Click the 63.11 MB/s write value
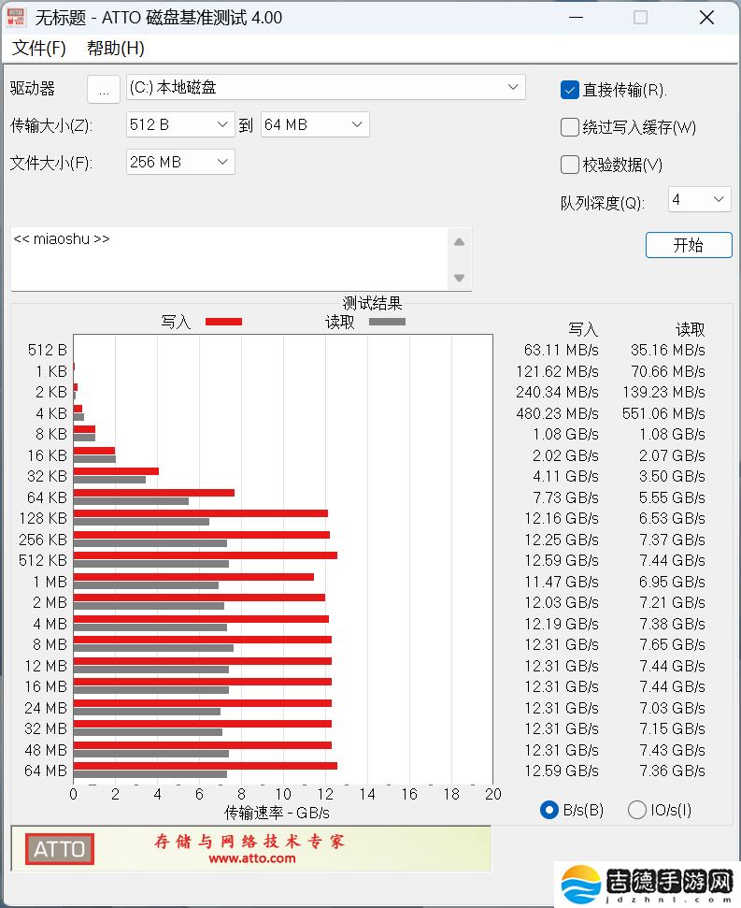The image size is (741, 908). coord(561,350)
